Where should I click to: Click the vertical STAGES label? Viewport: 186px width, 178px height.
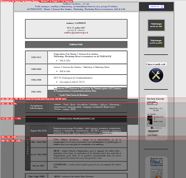28,148
